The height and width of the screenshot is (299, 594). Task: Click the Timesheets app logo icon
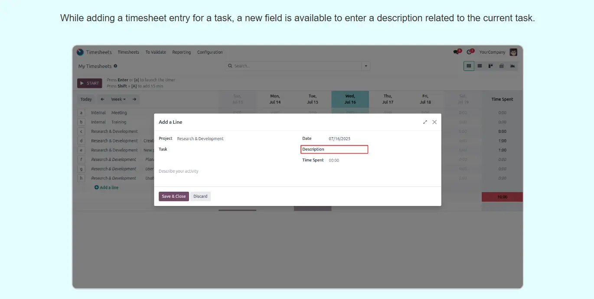point(80,52)
